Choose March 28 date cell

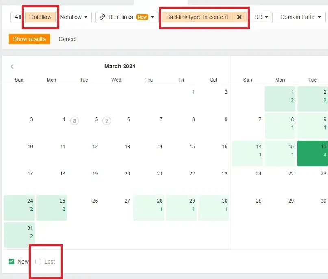tap(149, 208)
